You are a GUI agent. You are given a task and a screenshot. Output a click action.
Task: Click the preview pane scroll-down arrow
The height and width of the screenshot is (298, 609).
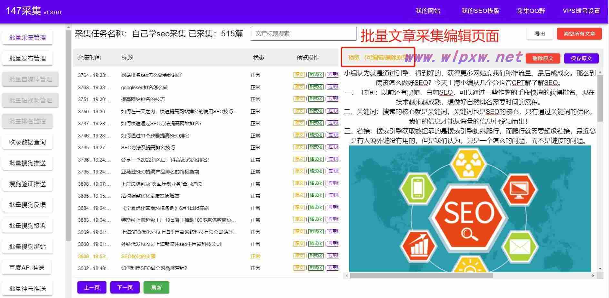click(600, 268)
